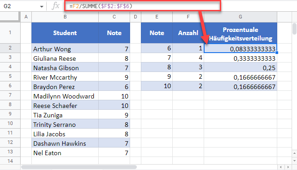Select cell Giuliana Reese
The image size is (297, 170).
coord(65,58)
